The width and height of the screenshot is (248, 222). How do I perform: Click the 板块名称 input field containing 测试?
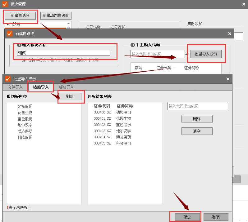[x=64, y=53]
